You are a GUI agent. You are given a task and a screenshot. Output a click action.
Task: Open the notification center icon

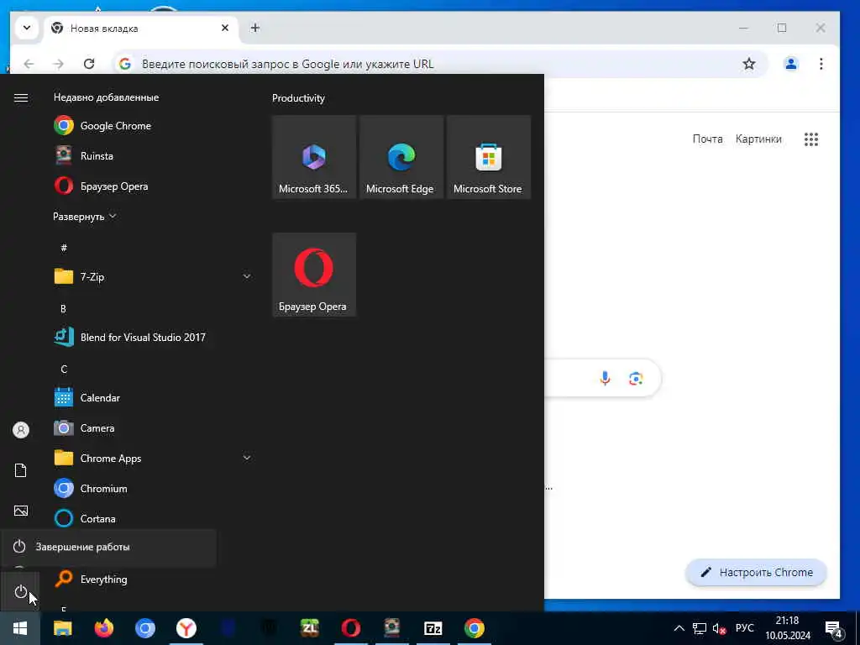click(834, 628)
